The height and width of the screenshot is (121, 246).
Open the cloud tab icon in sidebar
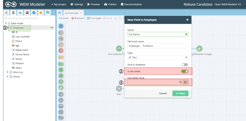(x=20, y=13)
